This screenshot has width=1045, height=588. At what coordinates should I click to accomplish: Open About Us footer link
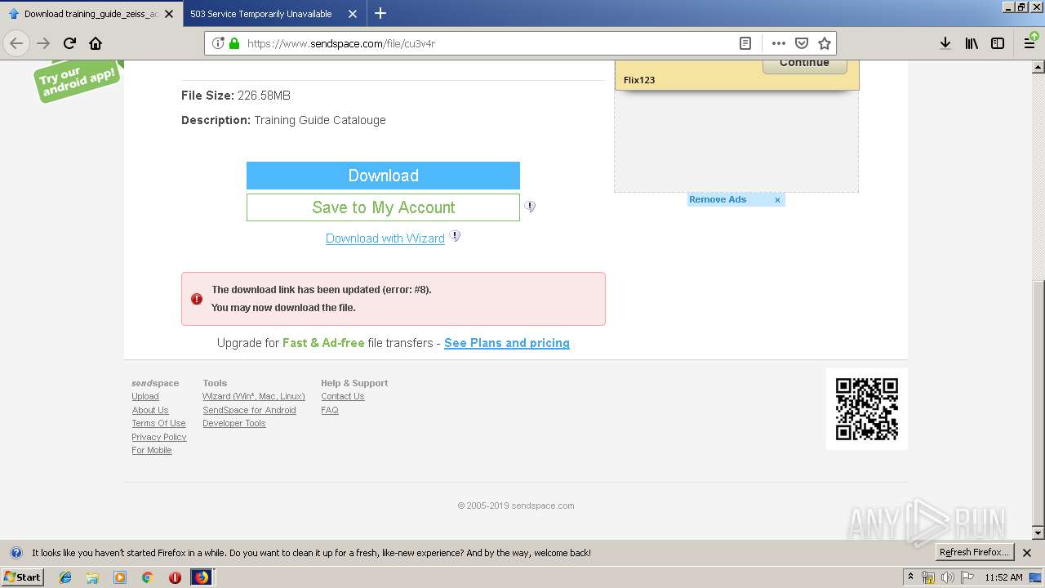click(150, 410)
